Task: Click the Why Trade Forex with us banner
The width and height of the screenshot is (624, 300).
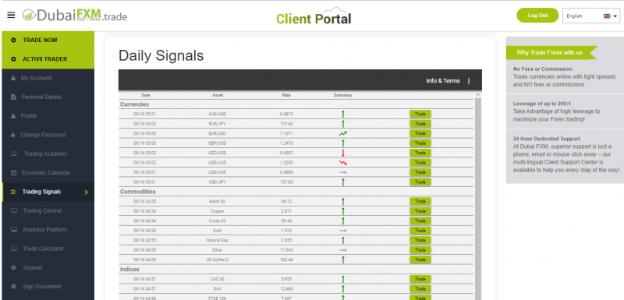Action: [551, 52]
